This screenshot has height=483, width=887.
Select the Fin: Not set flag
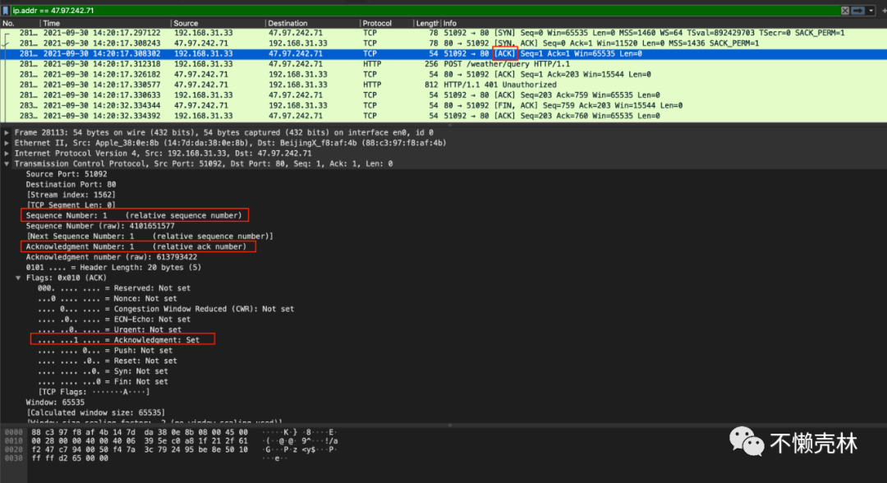(x=103, y=381)
